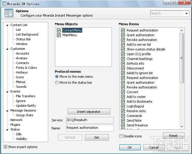Screen dimensions: 192x154
Task: Click the Name text field
Action: (90, 128)
